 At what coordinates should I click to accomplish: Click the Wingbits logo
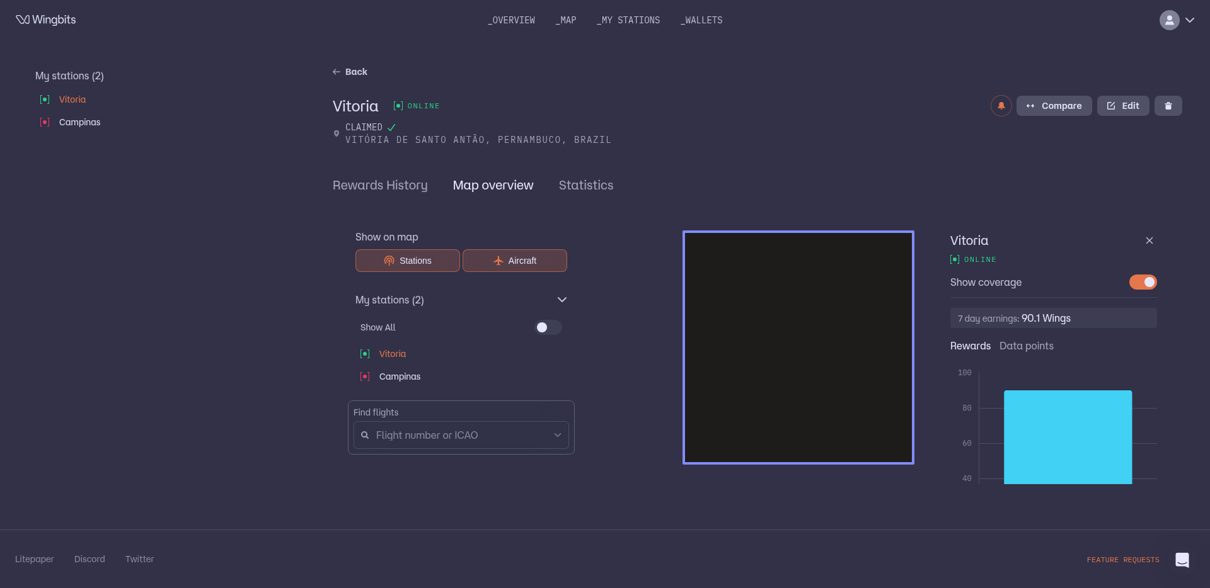45,20
